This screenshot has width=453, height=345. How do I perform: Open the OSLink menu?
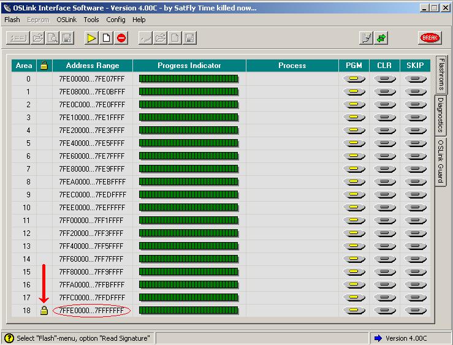tap(66, 20)
